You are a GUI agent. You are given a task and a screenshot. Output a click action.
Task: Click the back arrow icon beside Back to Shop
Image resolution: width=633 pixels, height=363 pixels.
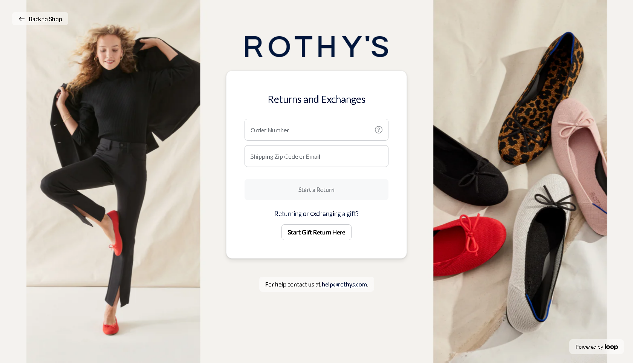tap(22, 19)
